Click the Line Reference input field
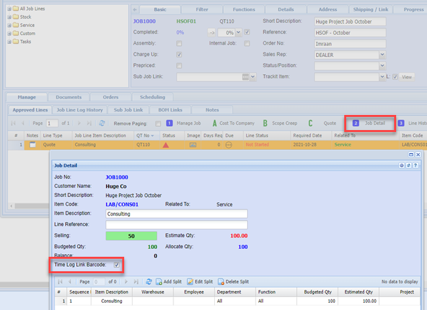This screenshot has height=310, width=427. [176, 225]
